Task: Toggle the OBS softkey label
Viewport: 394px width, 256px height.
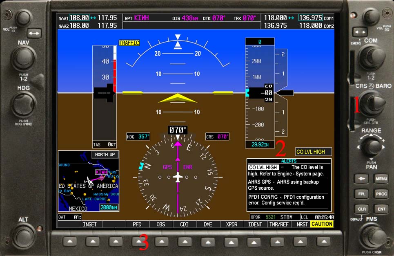Action: coord(160,224)
